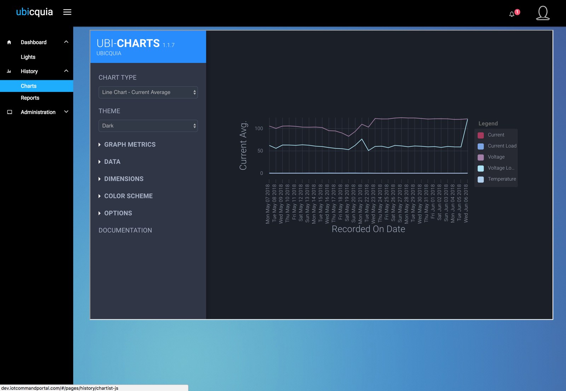
Task: Open the History menu item
Action: (x=29, y=71)
